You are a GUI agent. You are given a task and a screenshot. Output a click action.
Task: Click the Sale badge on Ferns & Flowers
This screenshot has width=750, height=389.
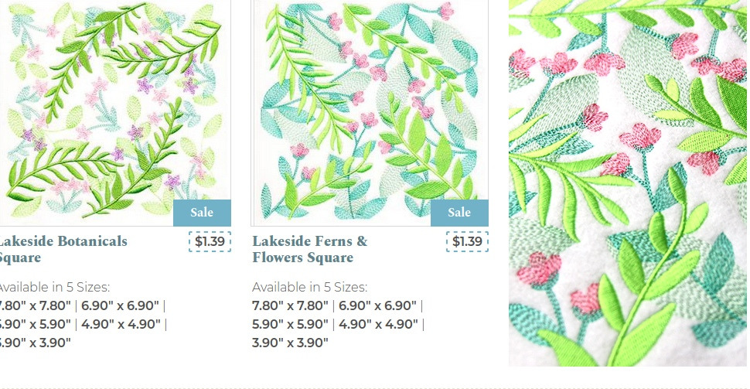pos(459,213)
